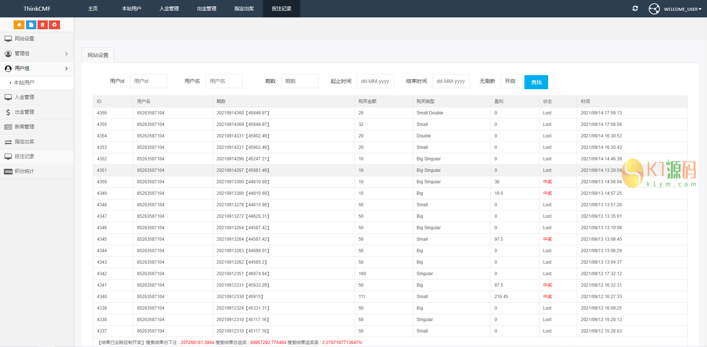Toggle the 无刷新 开启 option
Viewport: 707px width, 347px height.
coord(511,81)
